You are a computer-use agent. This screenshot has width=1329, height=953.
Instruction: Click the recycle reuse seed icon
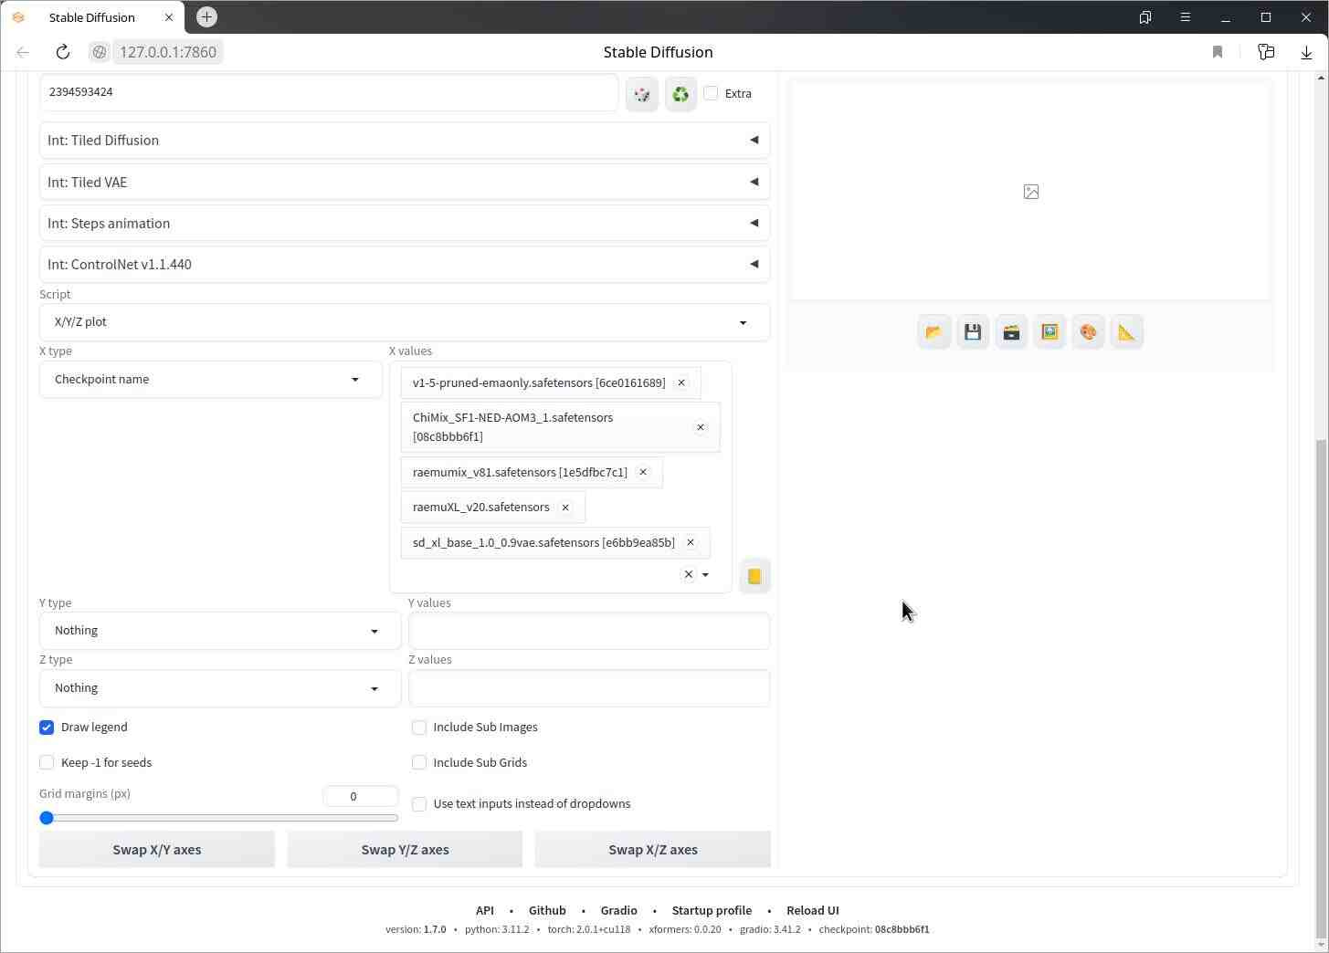[680, 93]
